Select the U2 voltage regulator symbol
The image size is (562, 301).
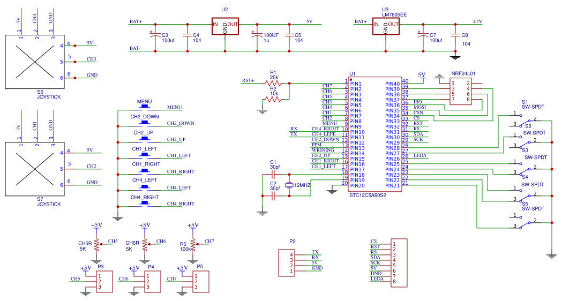(x=225, y=27)
